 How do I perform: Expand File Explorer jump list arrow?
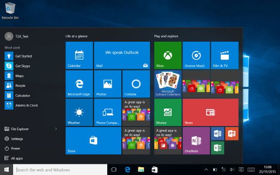click(56, 129)
